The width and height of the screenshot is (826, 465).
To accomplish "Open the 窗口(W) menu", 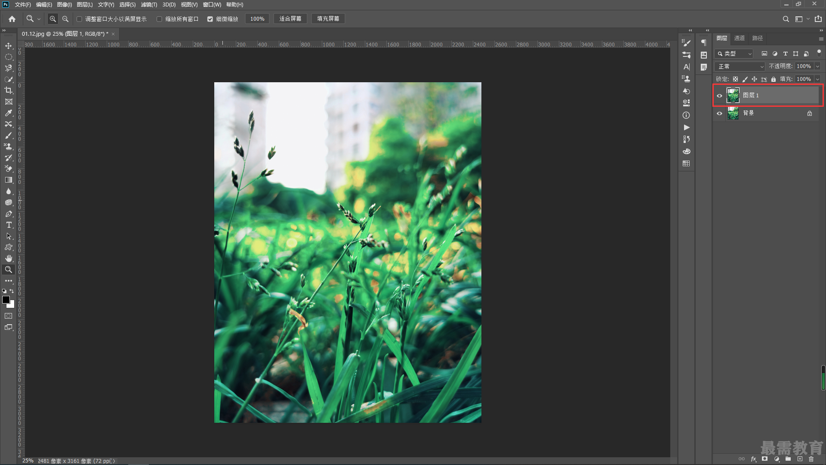I will pyautogui.click(x=212, y=5).
